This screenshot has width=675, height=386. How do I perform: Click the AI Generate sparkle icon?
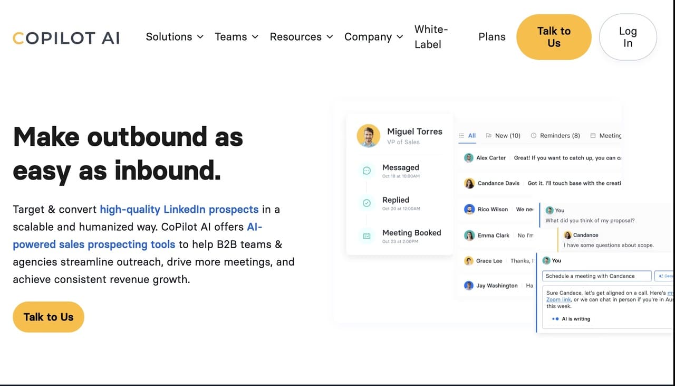coord(660,276)
